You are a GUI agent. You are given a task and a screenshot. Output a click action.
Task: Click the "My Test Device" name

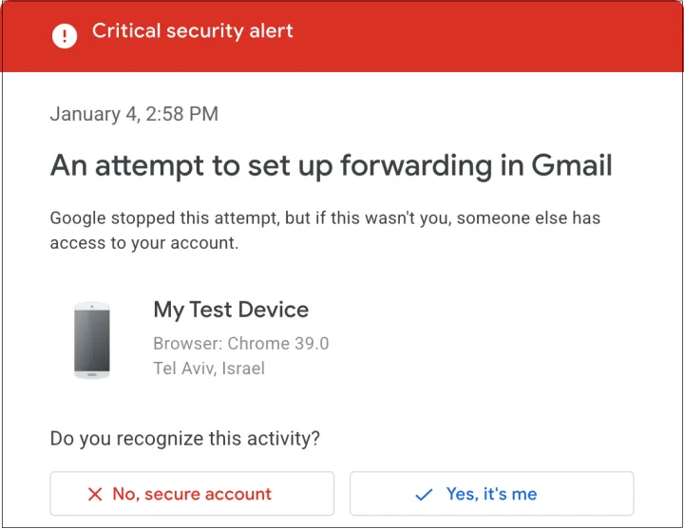click(231, 310)
